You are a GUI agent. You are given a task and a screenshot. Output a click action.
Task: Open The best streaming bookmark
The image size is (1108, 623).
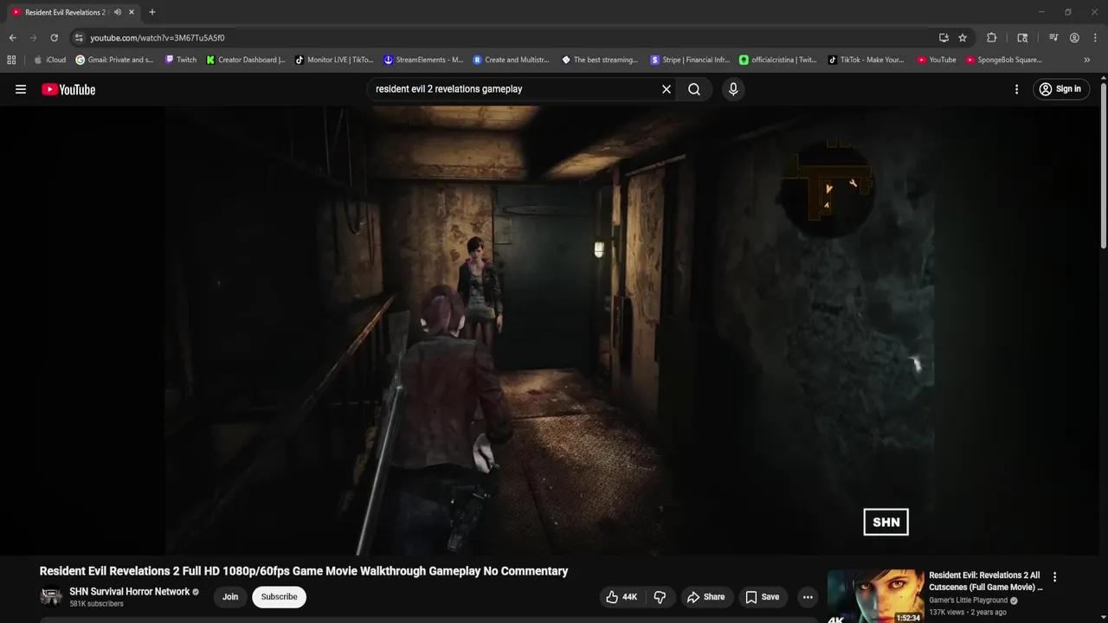600,60
